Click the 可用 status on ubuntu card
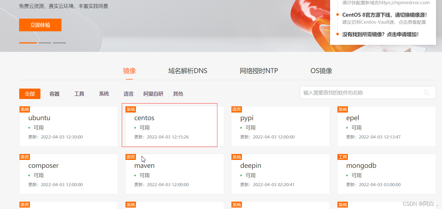Screen dimensions: 442x209 tap(38, 128)
